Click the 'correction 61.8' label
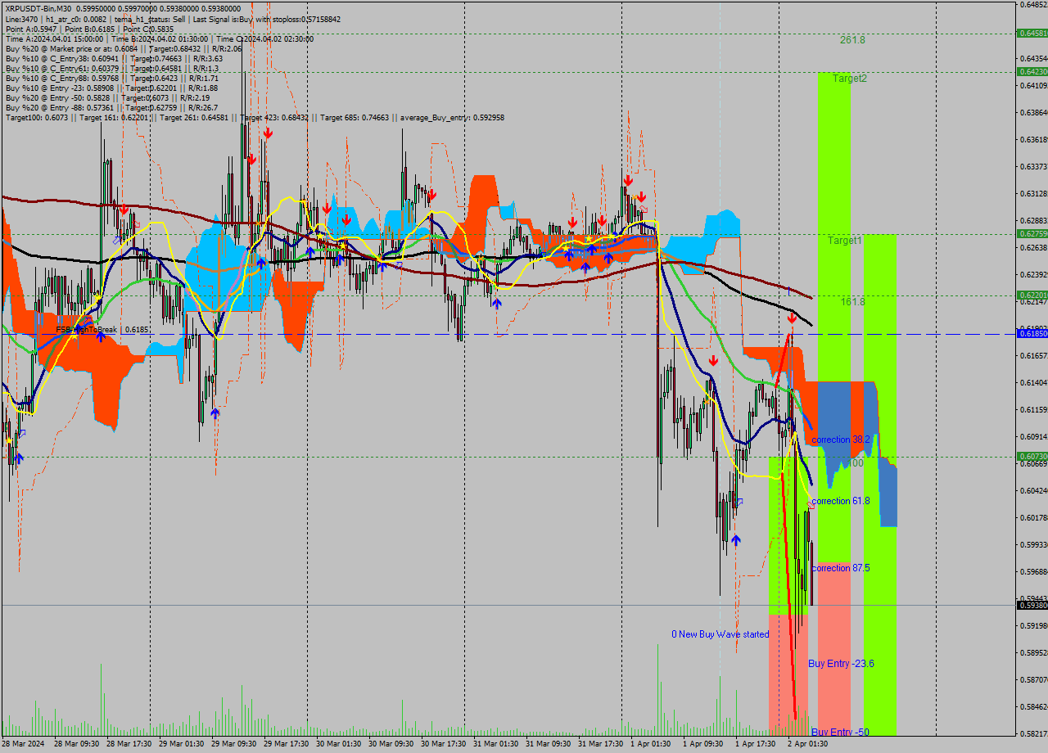The height and width of the screenshot is (753, 1048). pos(841,501)
